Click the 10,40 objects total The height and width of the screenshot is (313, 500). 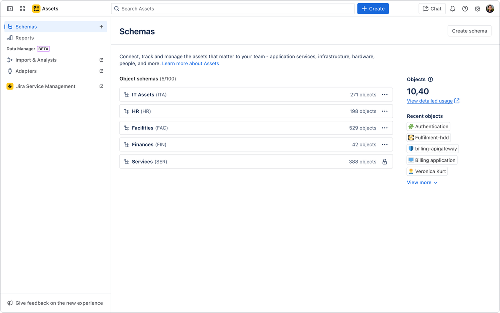[418, 91]
